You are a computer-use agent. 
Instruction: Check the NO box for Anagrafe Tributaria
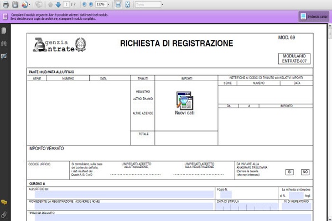pos(305,172)
